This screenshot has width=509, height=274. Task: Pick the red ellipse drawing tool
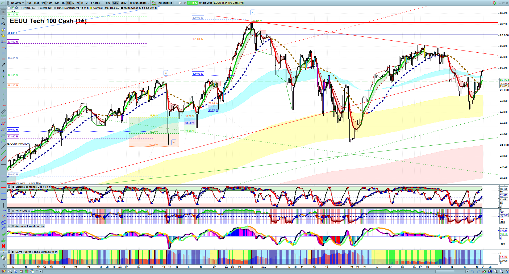(3, 123)
